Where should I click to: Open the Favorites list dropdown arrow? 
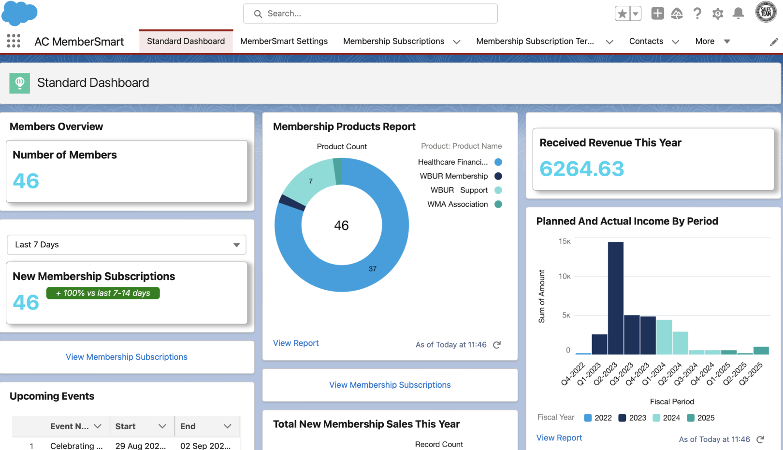pyautogui.click(x=636, y=14)
